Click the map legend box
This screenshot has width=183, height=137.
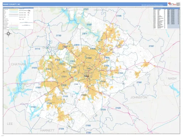coord(18,18)
